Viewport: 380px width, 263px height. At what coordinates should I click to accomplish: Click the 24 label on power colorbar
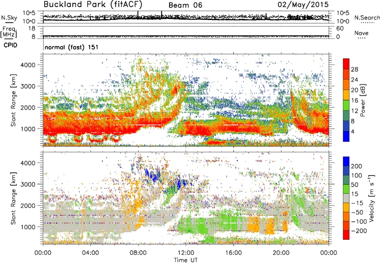(x=354, y=80)
